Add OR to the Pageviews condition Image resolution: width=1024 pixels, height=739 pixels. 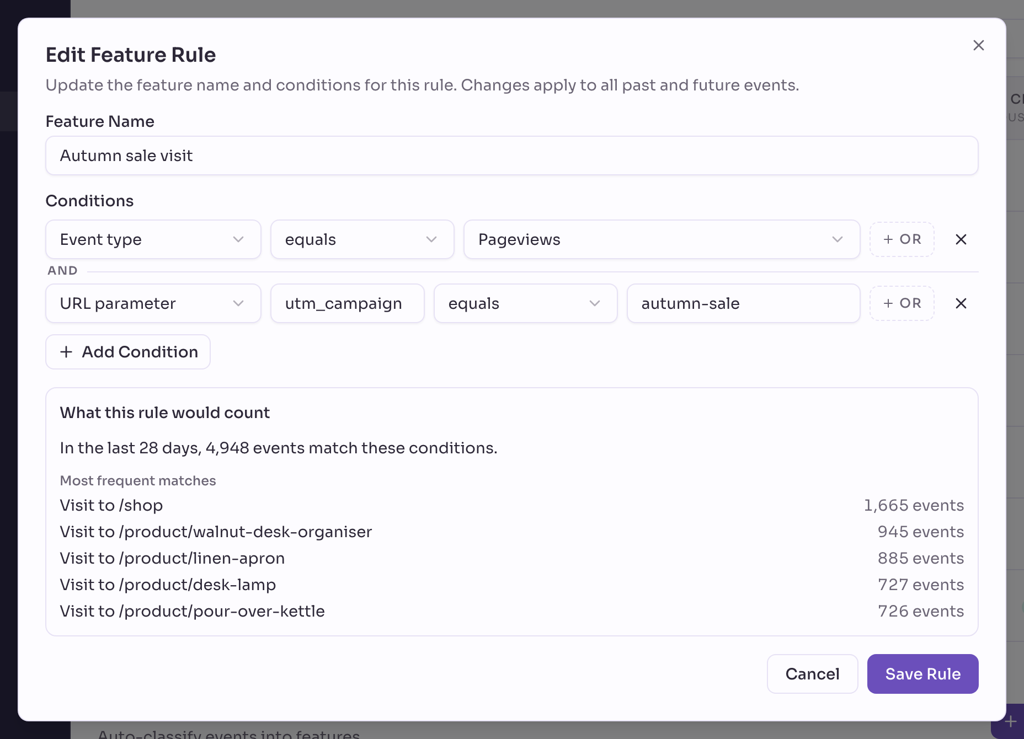click(x=902, y=239)
